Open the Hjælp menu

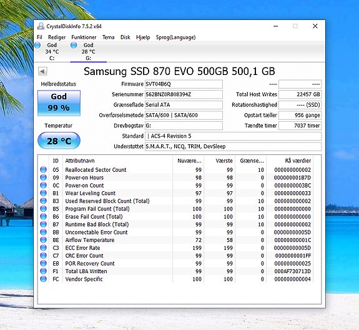pyautogui.click(x=143, y=37)
